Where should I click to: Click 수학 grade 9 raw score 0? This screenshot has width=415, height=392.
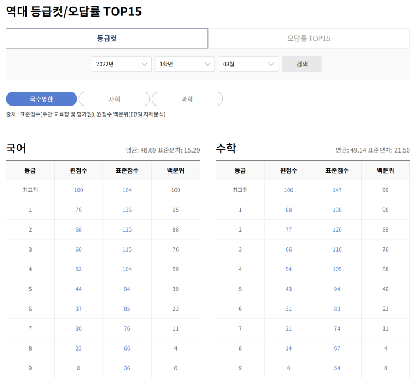tap(288, 368)
